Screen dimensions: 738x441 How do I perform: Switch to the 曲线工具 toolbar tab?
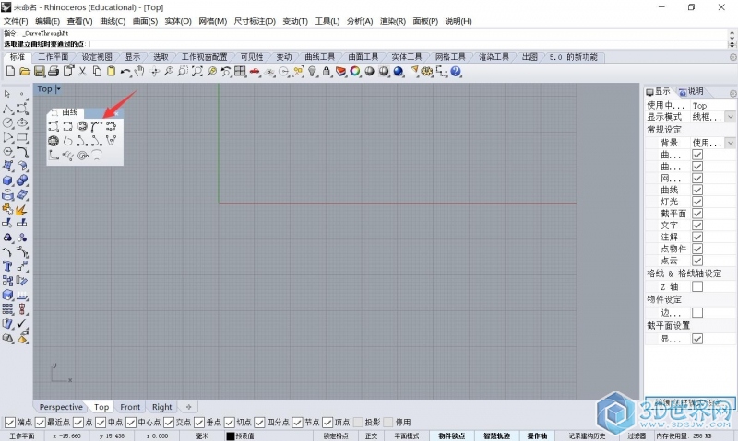click(319, 57)
